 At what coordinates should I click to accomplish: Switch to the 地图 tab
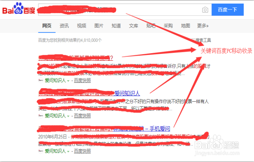tap(186, 26)
